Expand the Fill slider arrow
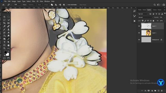This screenshot has height=93, width=166. [x=164, y=21]
